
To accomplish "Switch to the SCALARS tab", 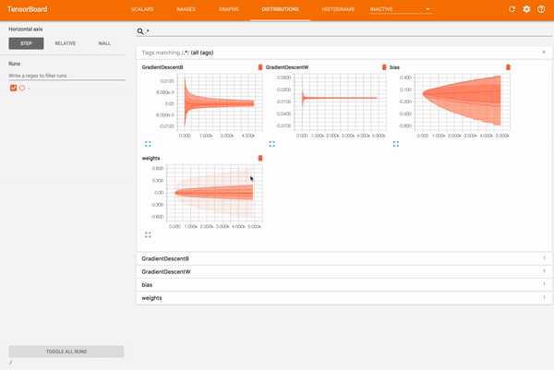I will click(142, 9).
